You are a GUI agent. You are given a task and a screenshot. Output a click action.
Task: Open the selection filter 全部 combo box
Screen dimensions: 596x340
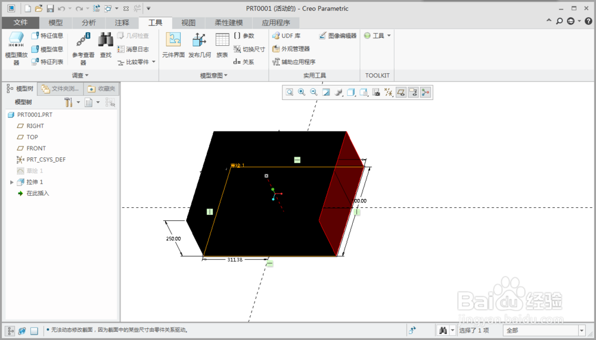pyautogui.click(x=544, y=330)
